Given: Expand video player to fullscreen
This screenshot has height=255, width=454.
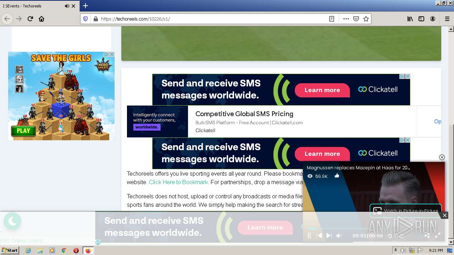Looking at the screenshot, I should click(438, 236).
